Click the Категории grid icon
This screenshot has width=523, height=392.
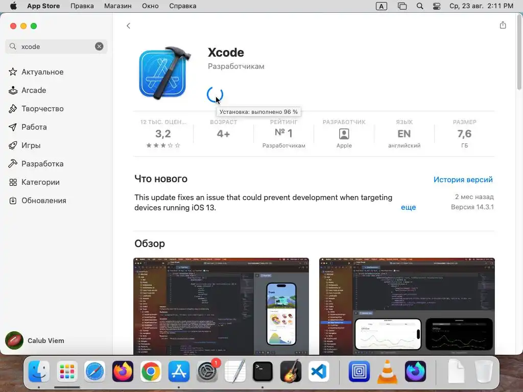13,182
